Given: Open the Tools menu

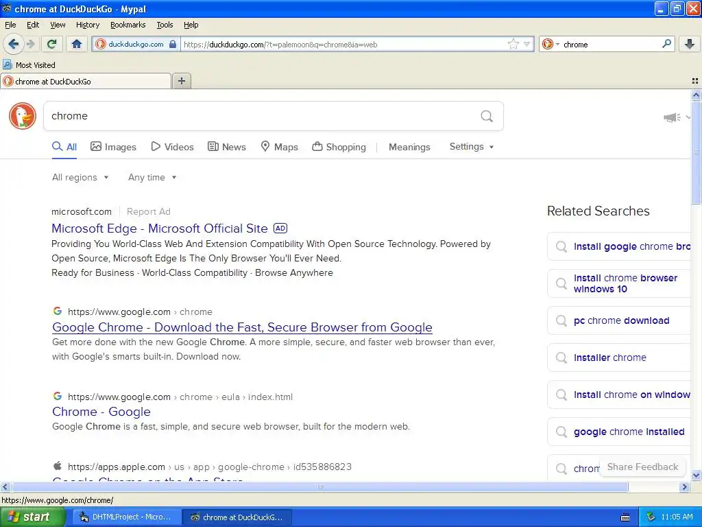Looking at the screenshot, I should point(165,25).
